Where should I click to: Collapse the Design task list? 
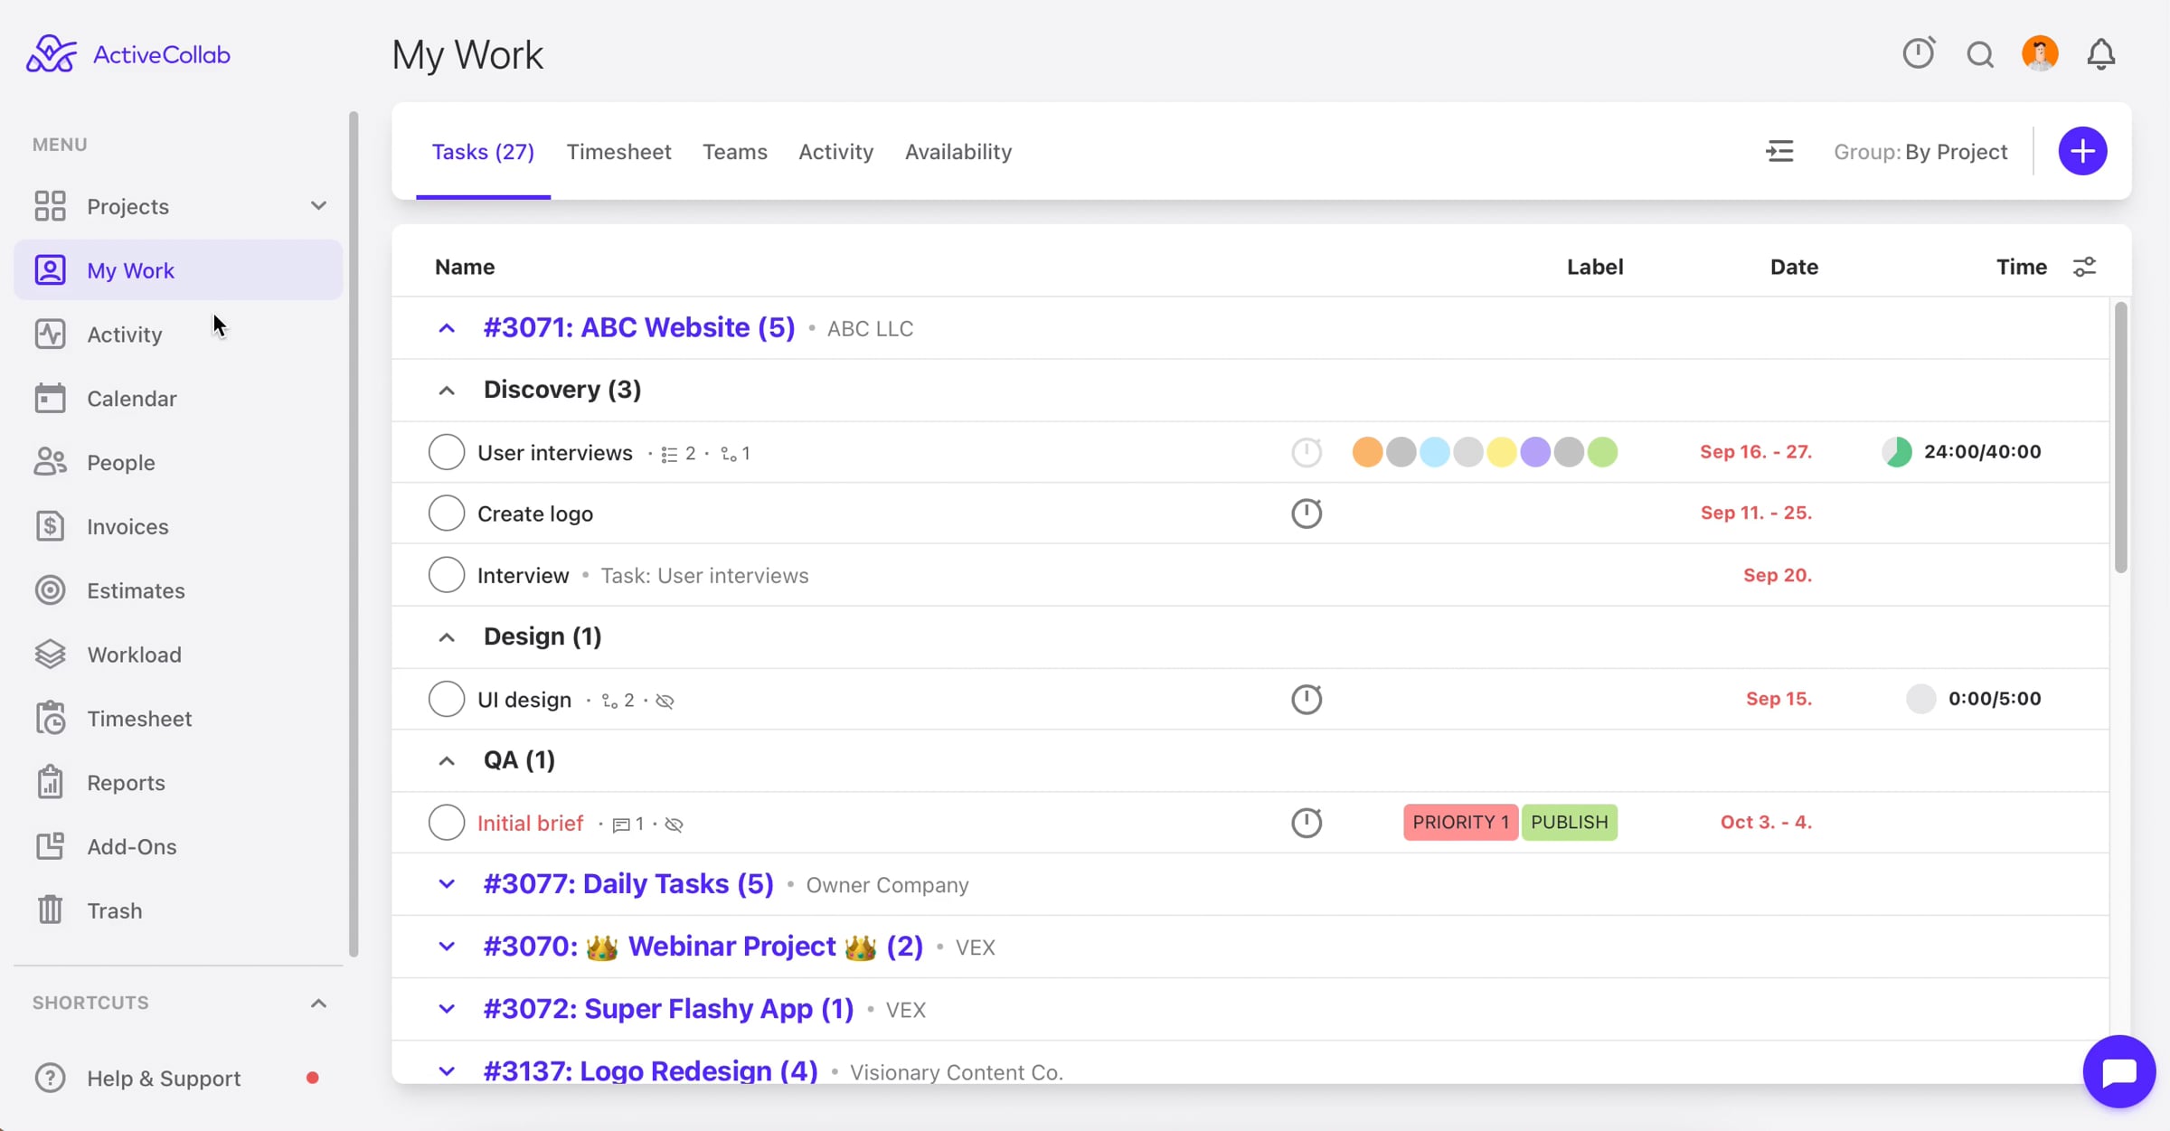click(447, 637)
